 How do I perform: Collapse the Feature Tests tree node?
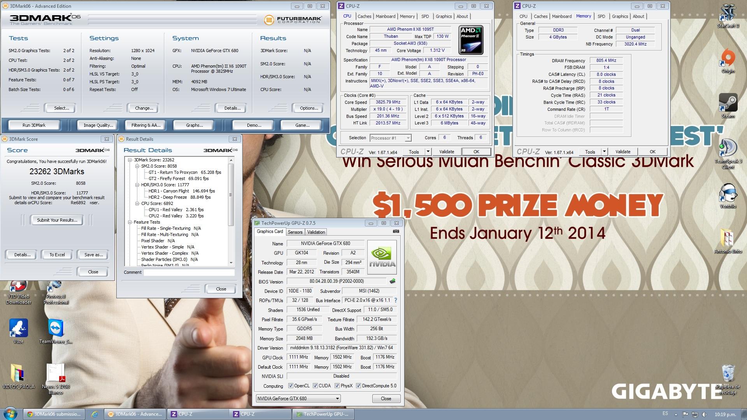click(x=130, y=222)
